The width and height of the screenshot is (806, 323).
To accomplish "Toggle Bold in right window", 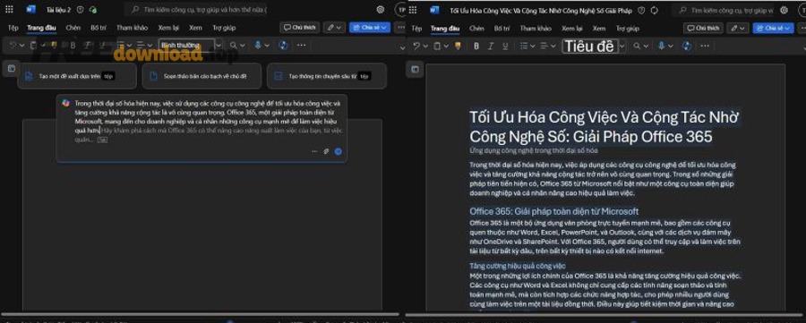I will pos(476,46).
